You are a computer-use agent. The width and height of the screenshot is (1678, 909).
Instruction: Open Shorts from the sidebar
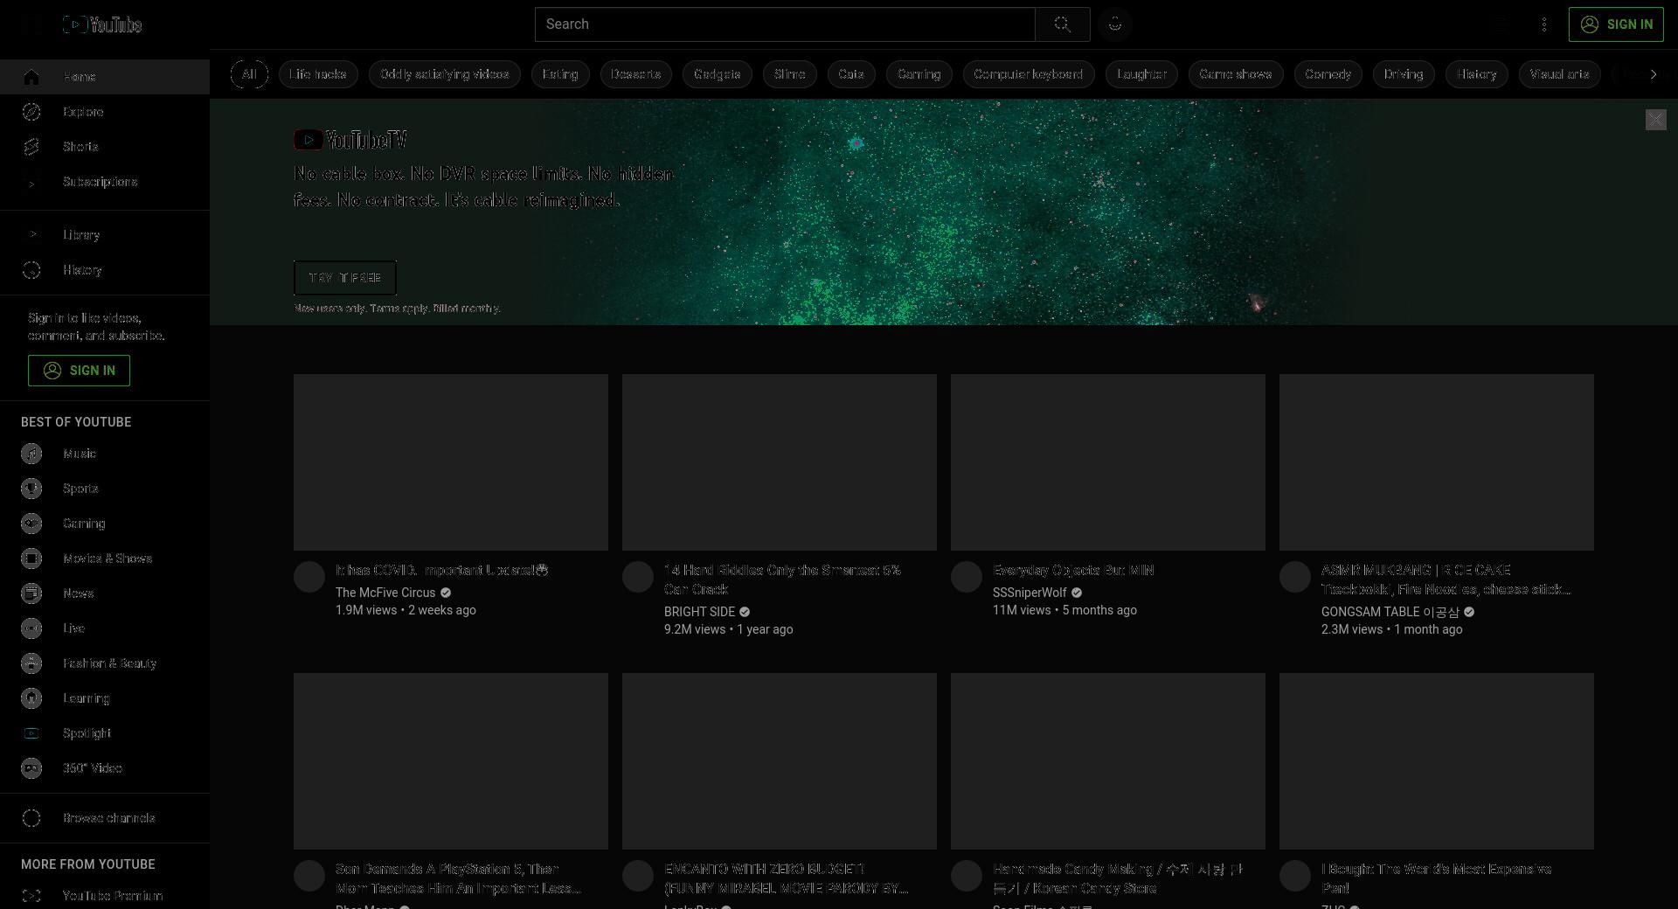tap(105, 147)
